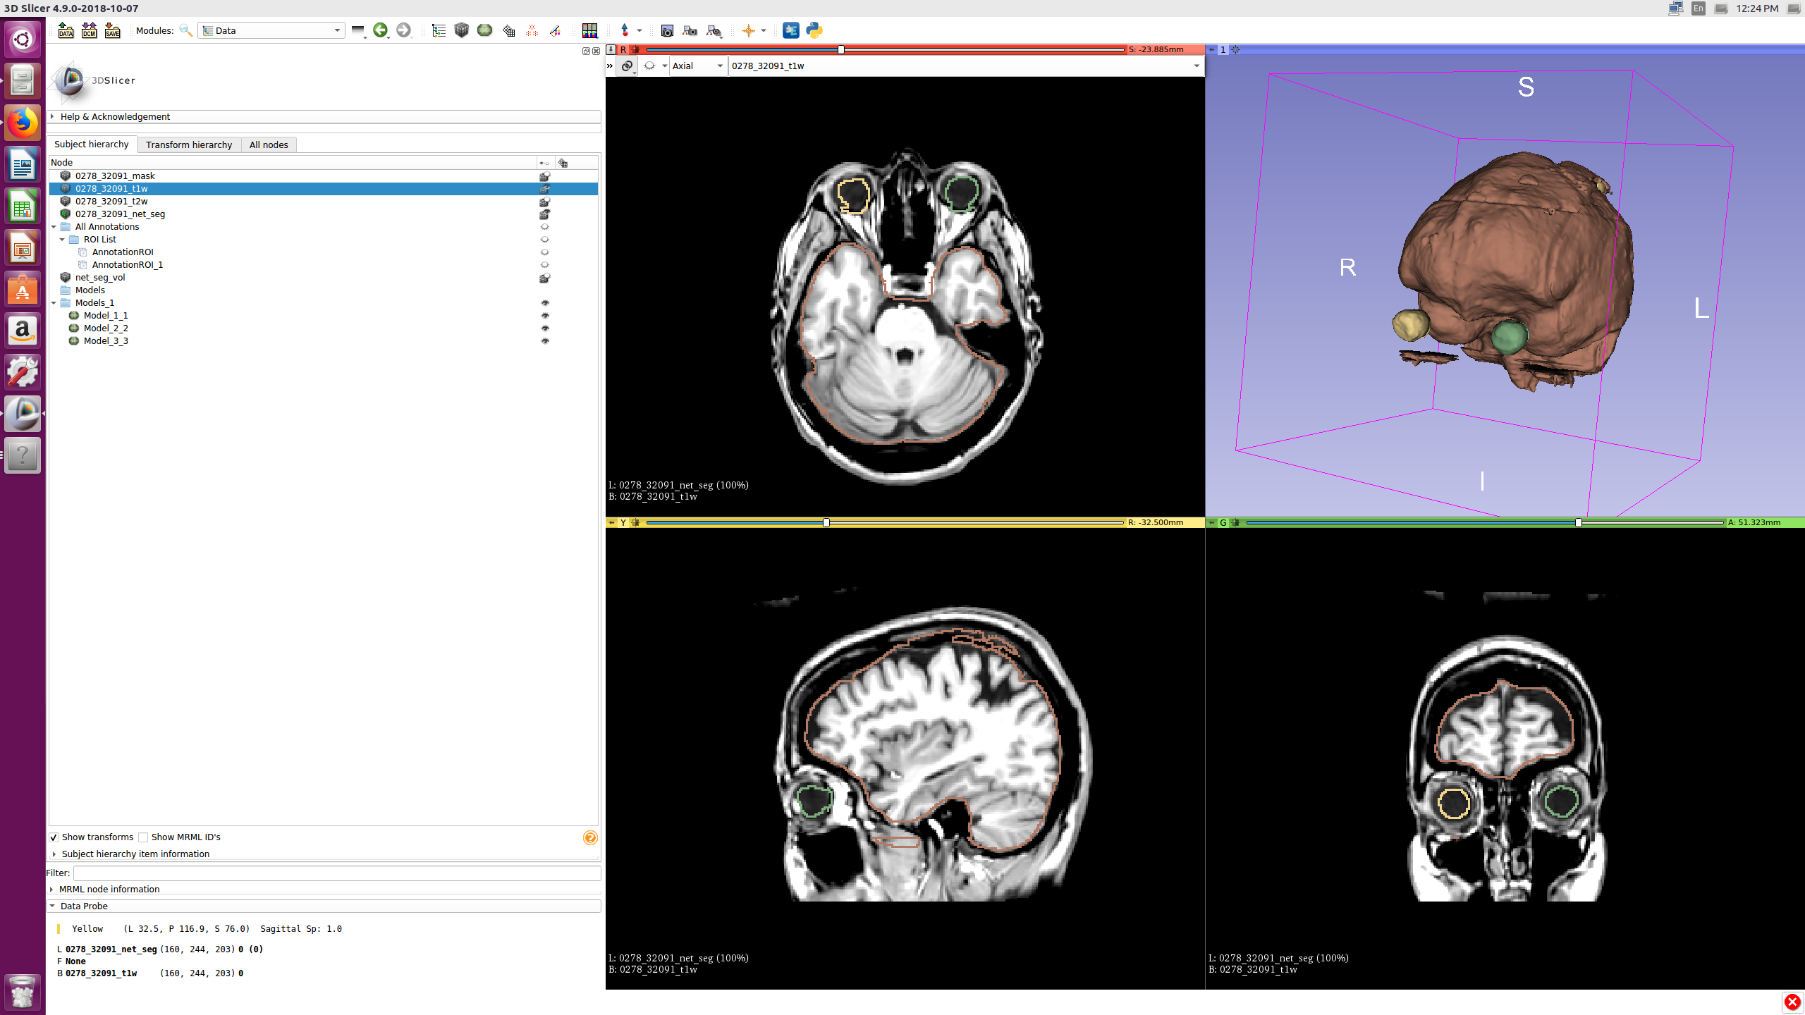This screenshot has height=1015, width=1805.
Task: Open the DCM DICOM import icon
Action: tap(89, 30)
